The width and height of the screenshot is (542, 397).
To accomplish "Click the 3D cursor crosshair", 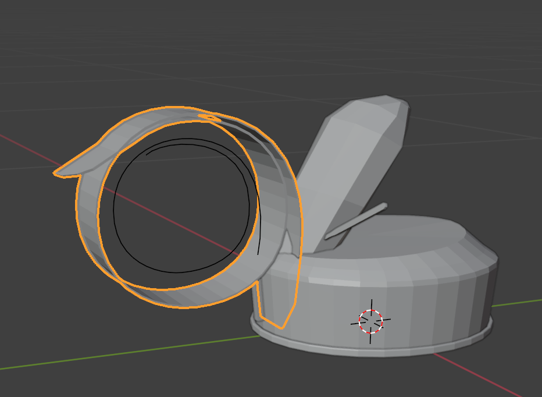I will click(x=370, y=321).
